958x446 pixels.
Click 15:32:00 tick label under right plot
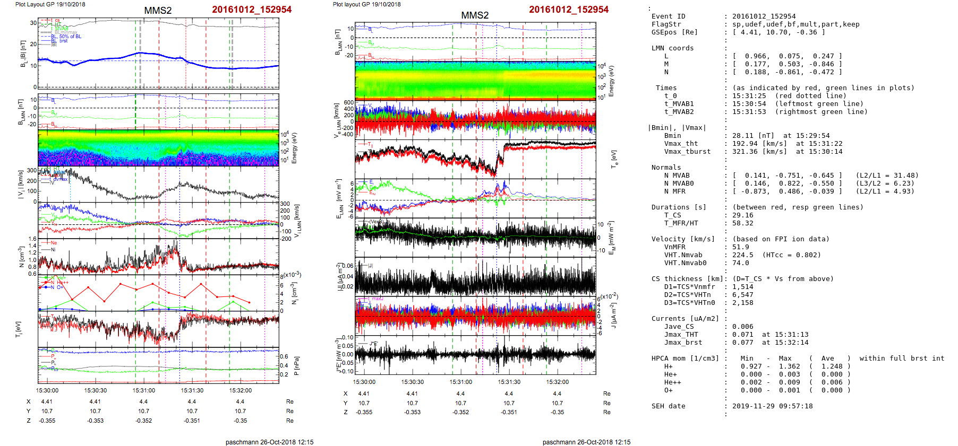click(x=558, y=382)
